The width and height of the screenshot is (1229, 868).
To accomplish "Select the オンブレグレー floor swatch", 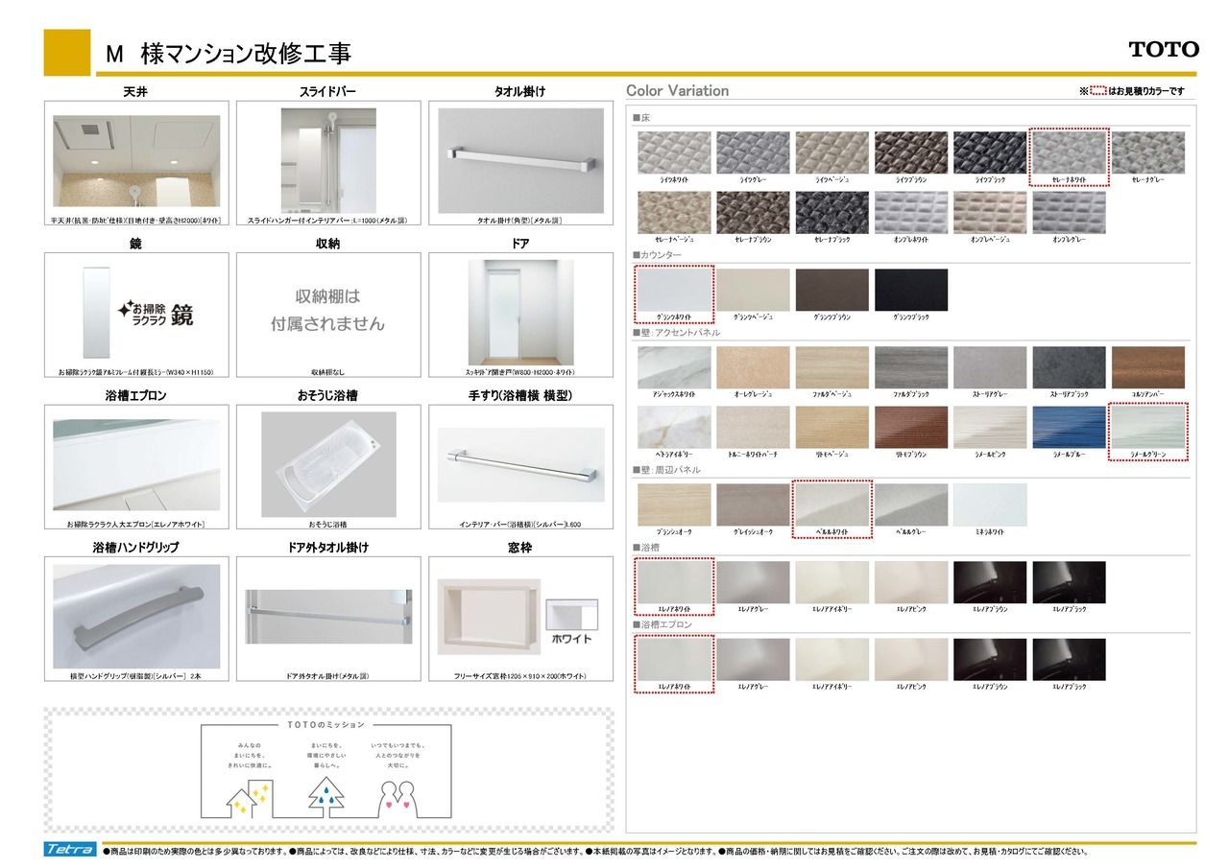I will (x=1069, y=213).
